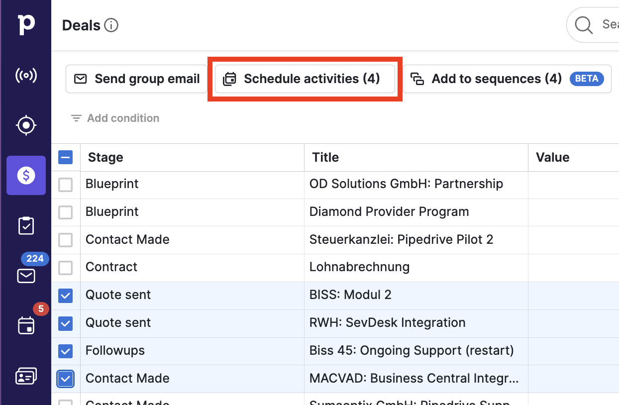The image size is (619, 405).
Task: Open the Campaigns radio-wave sidebar icon
Action: coord(26,76)
